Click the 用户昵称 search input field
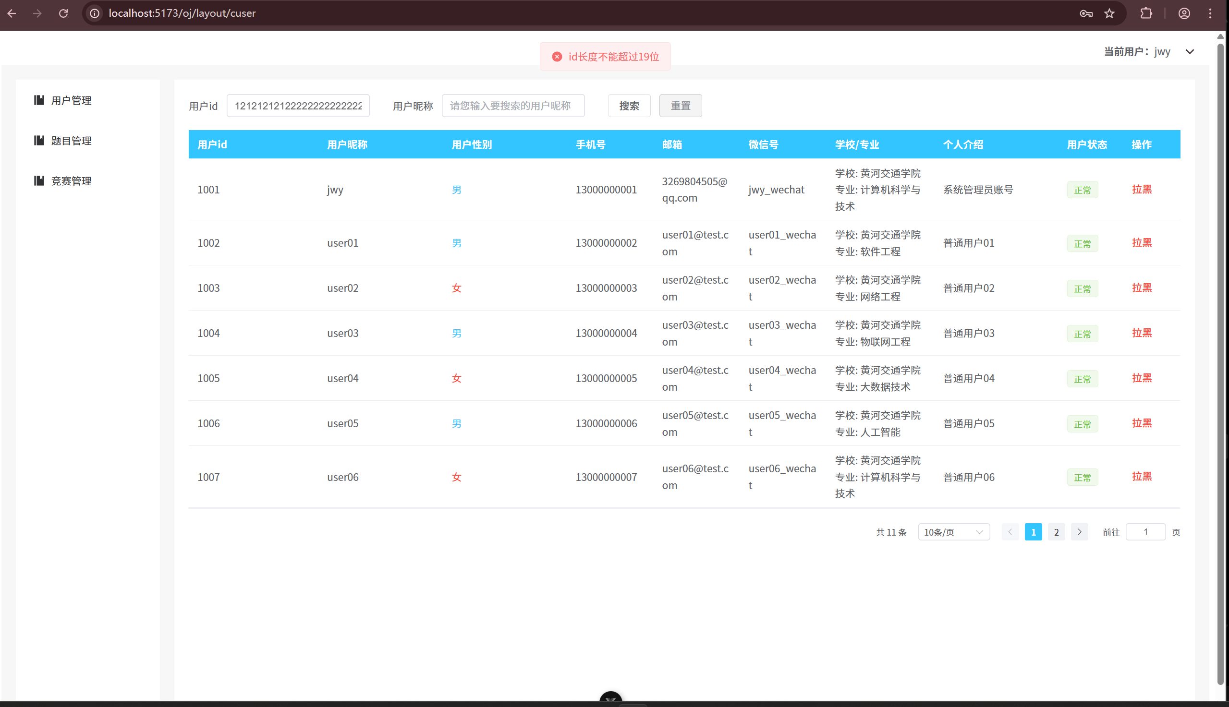Viewport: 1229px width, 707px height. click(512, 106)
